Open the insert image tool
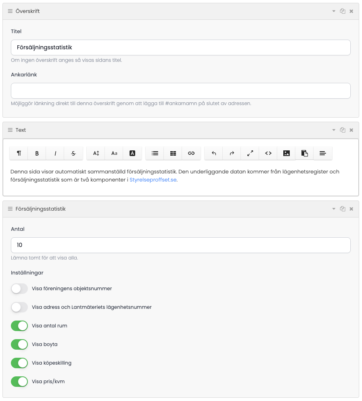 coord(287,153)
